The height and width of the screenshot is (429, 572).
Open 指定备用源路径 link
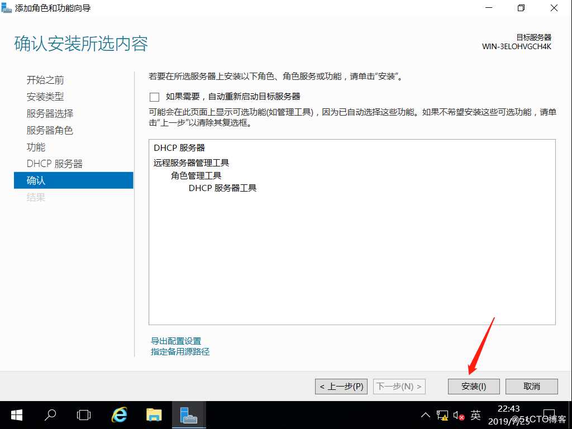(180, 352)
